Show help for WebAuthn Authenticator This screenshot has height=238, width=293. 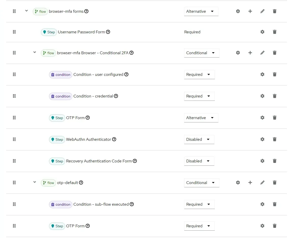point(114,139)
